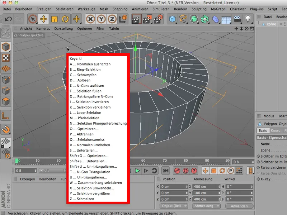Activate the Move tool
The height and width of the screenshot is (215, 287).
coord(43,19)
